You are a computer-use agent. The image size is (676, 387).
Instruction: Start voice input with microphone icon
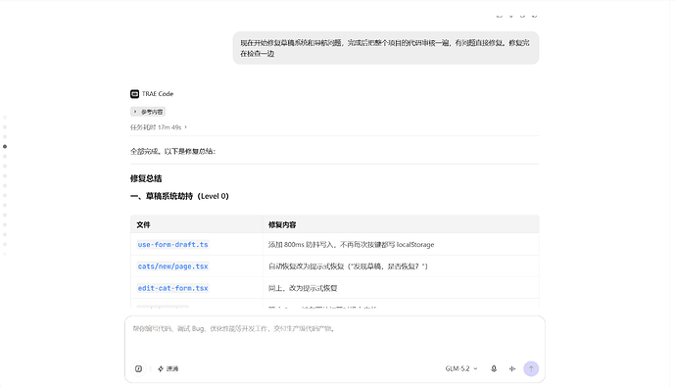tap(494, 369)
